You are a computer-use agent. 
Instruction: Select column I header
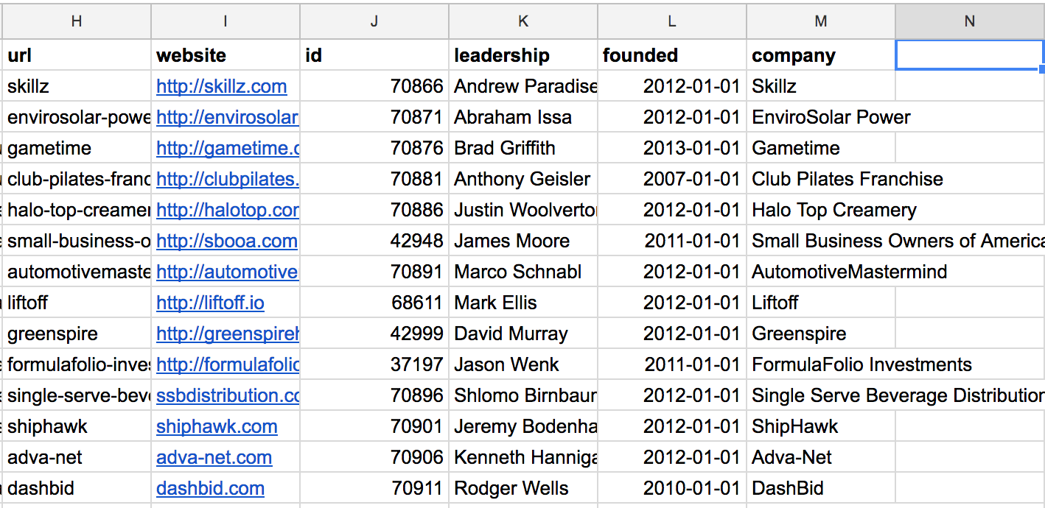coord(226,21)
